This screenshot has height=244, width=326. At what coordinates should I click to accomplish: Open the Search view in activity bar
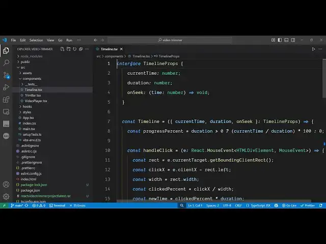pos(6,63)
